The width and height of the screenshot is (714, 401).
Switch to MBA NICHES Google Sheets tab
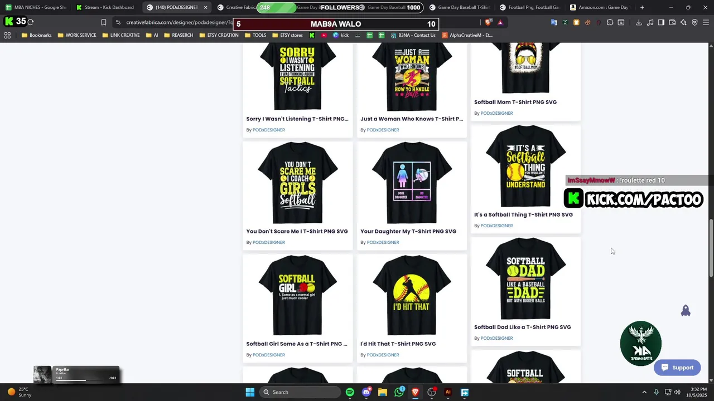pos(35,7)
